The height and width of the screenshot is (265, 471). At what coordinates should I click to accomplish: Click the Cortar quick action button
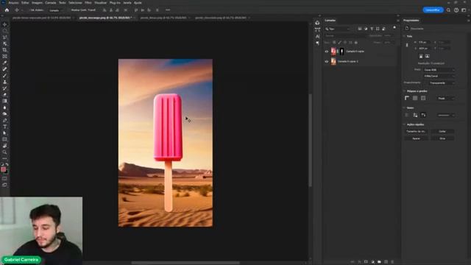[442, 131]
